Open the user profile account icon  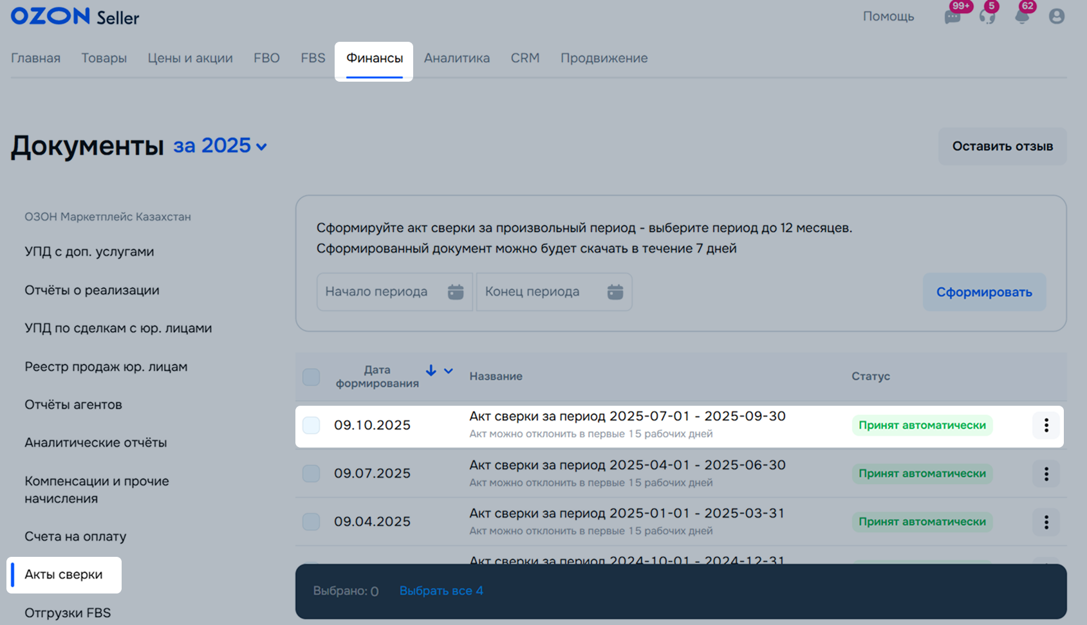tap(1057, 17)
